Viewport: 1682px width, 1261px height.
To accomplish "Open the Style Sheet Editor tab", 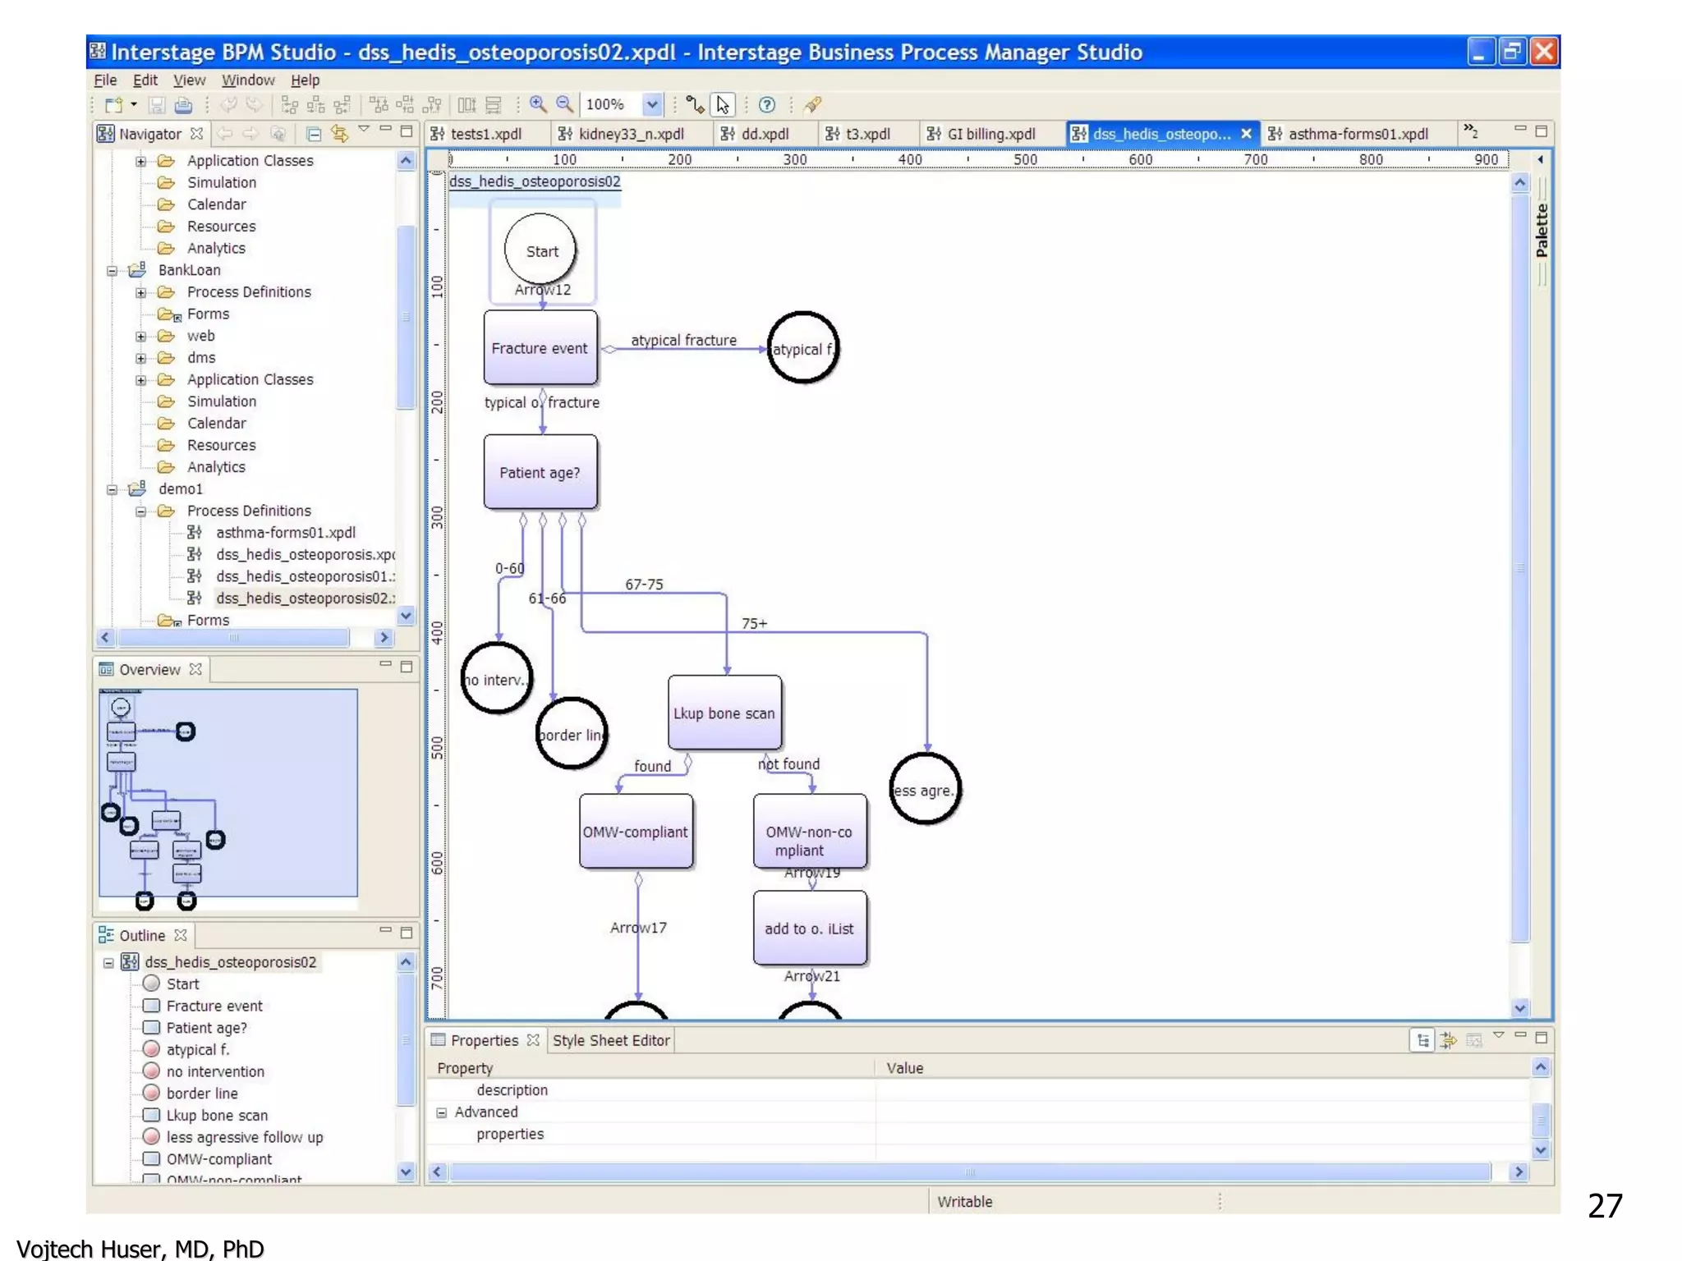I will 611,1041.
